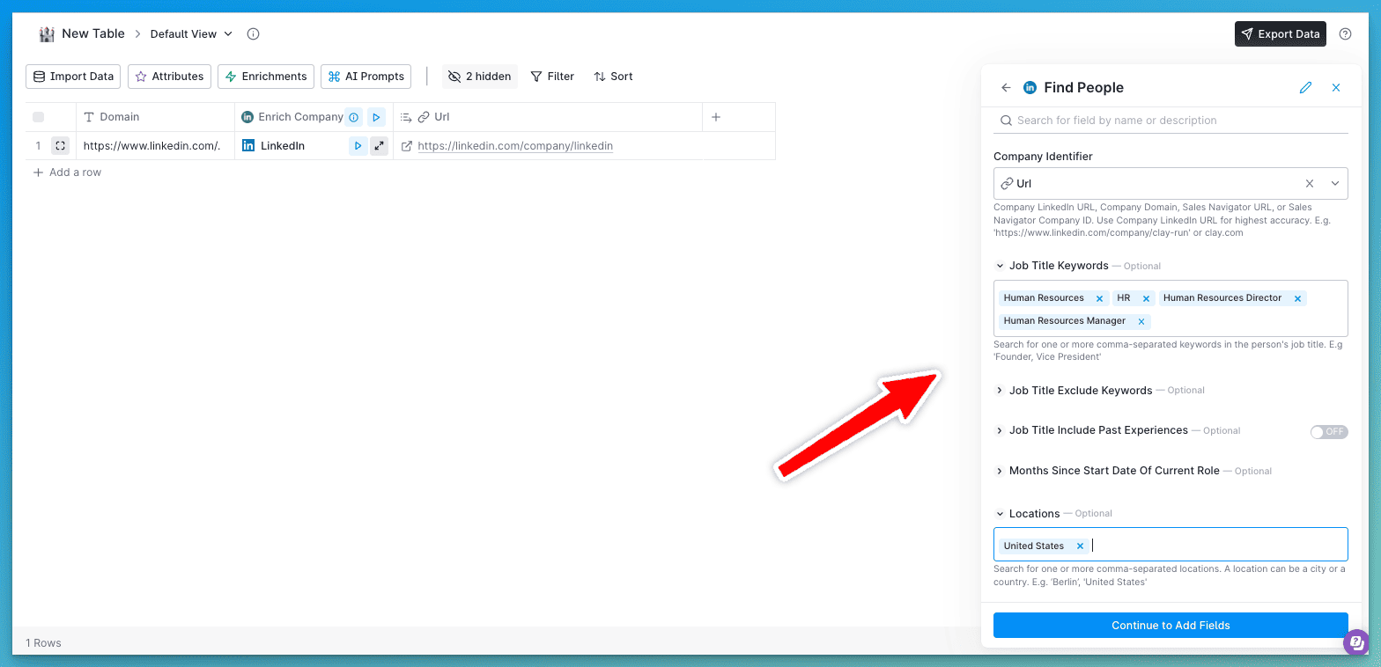This screenshot has height=667, width=1381.
Task: Remove the HR keyword tag
Action: point(1145,298)
